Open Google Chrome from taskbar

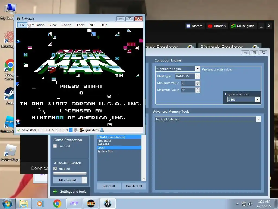click(57, 204)
